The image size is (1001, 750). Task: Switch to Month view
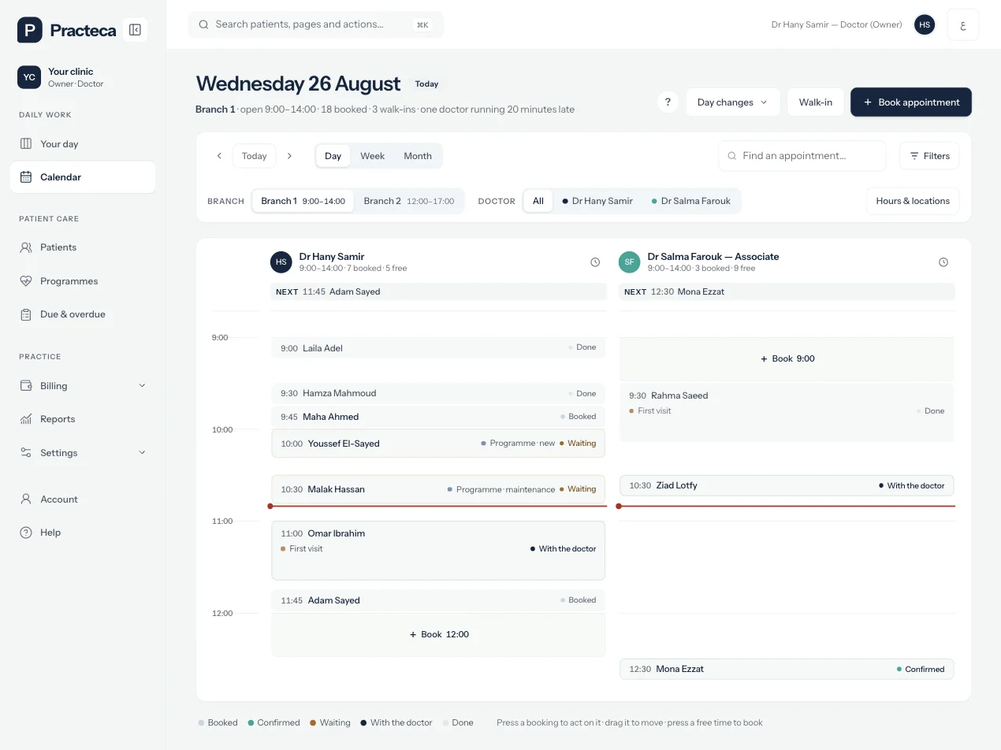[x=418, y=156]
